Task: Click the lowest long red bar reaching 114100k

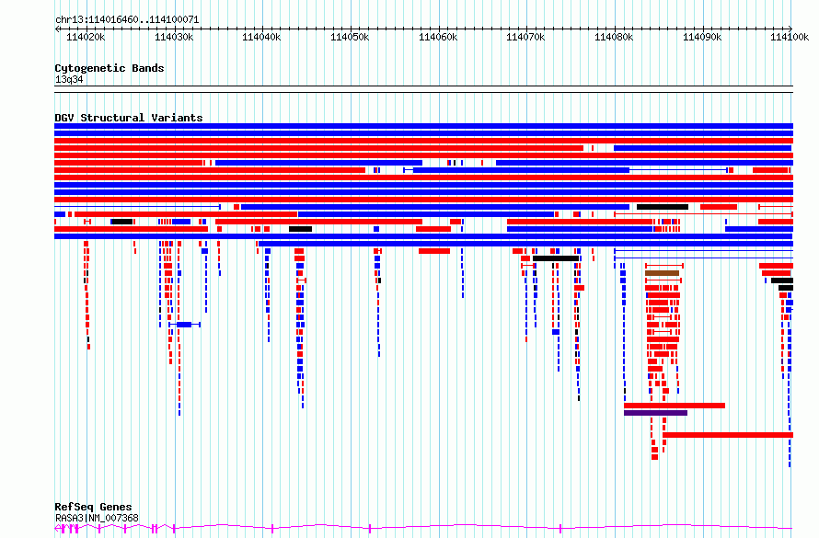Action: coord(728,435)
